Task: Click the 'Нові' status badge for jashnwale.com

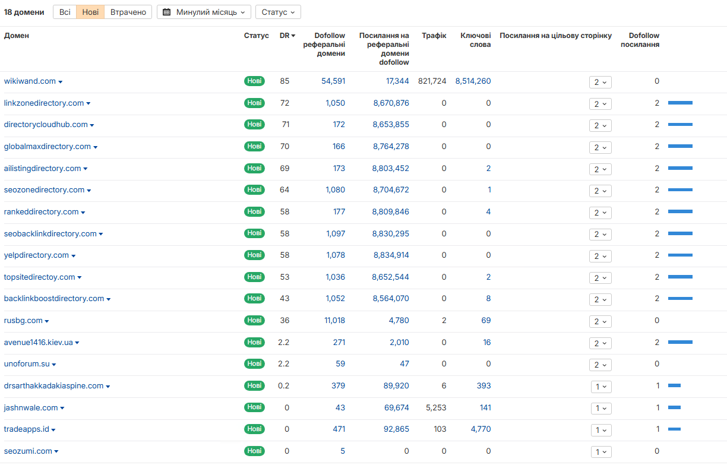Action: coord(254,407)
